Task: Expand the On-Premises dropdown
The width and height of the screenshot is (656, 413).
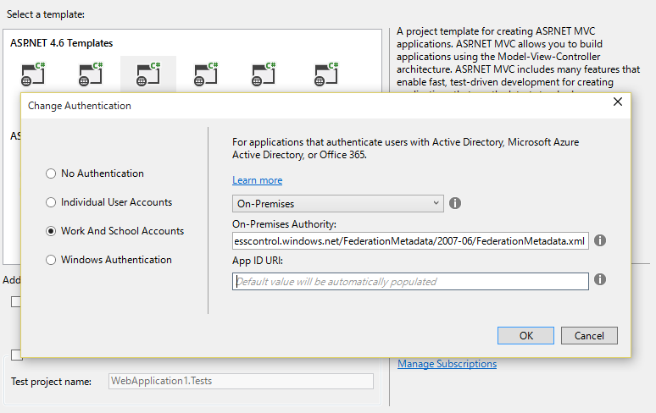Action: tap(337, 203)
